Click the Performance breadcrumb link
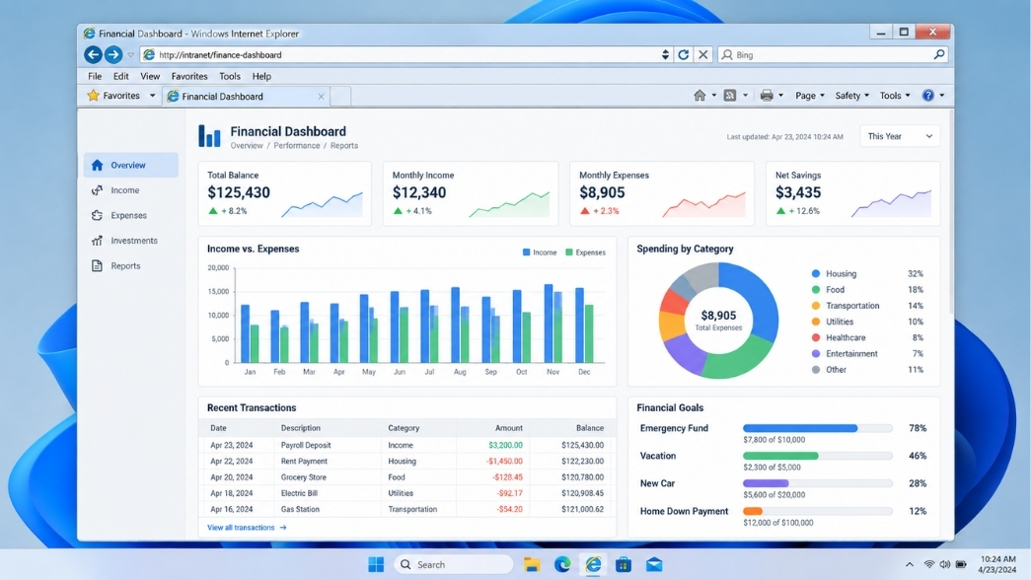1031x580 pixels. (297, 145)
